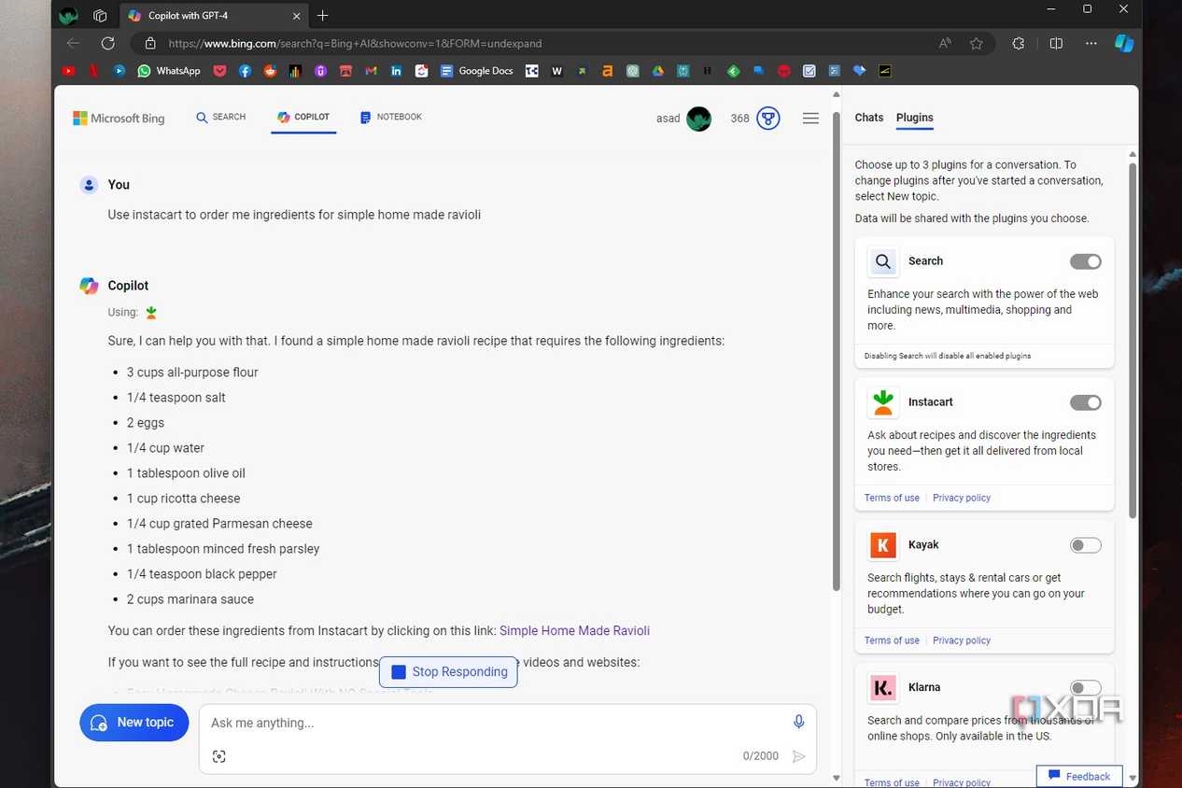Click the send message arrow
The height and width of the screenshot is (788, 1182).
[x=798, y=756]
